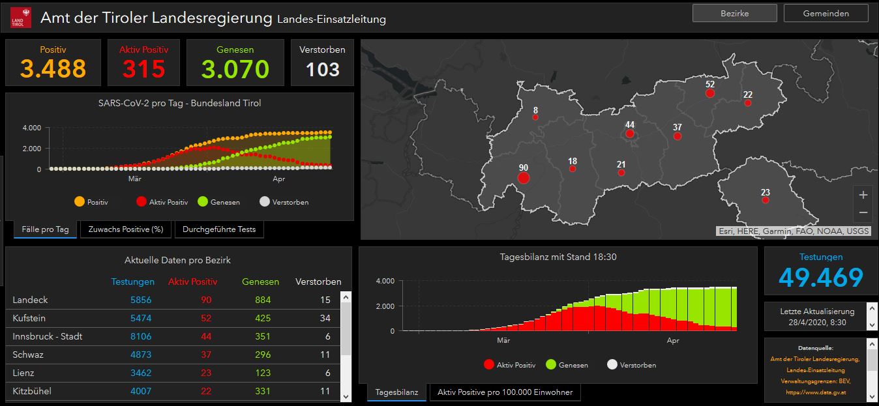The height and width of the screenshot is (406, 879).
Task: Zoom out the map with minus button
Action: pyautogui.click(x=863, y=212)
